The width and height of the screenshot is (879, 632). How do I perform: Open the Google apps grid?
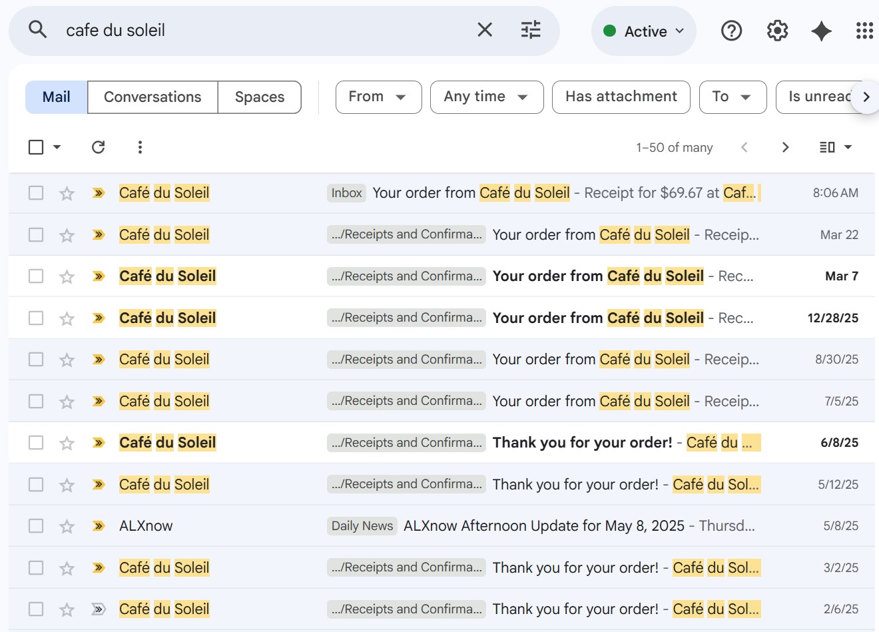point(864,31)
